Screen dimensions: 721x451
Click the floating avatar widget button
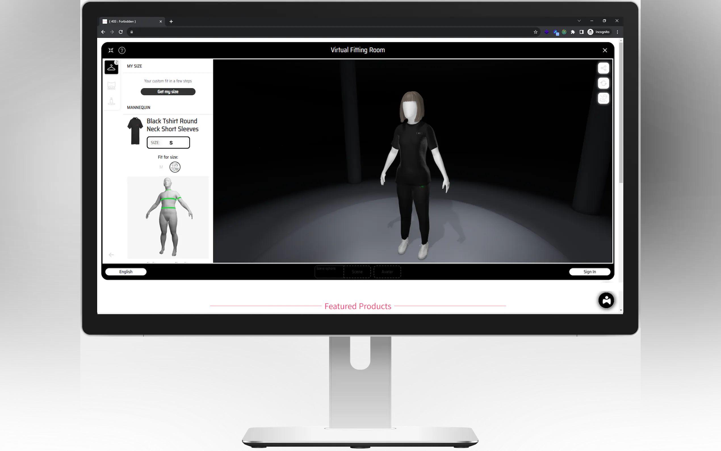point(606,300)
